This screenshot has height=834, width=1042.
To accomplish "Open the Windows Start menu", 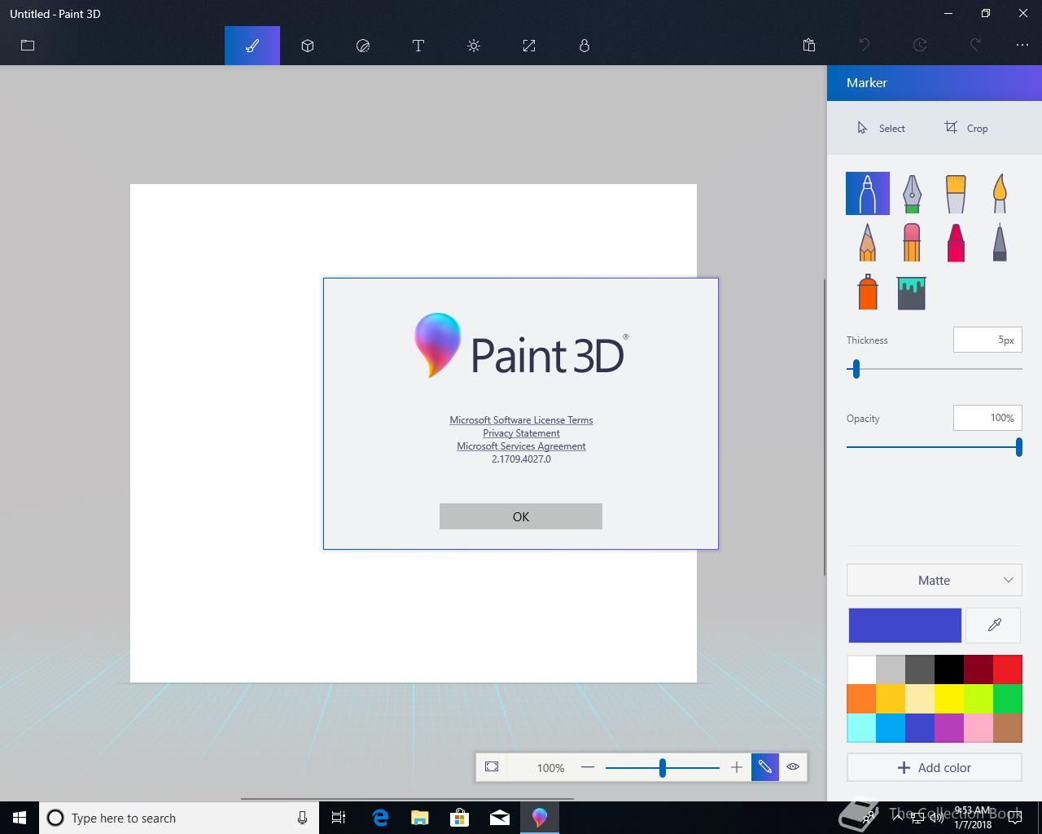I will [x=20, y=818].
